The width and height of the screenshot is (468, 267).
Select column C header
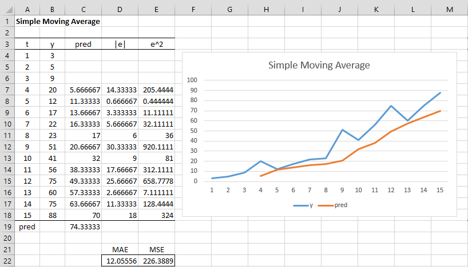click(84, 10)
